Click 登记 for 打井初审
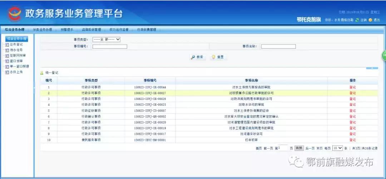This screenshot has width=386, height=179. [x=352, y=140]
